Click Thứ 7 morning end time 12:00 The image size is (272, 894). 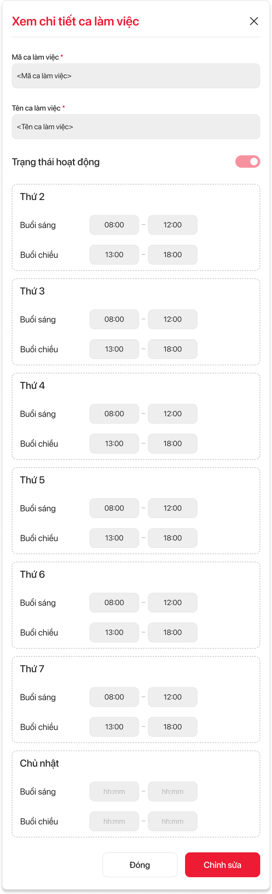tap(172, 697)
